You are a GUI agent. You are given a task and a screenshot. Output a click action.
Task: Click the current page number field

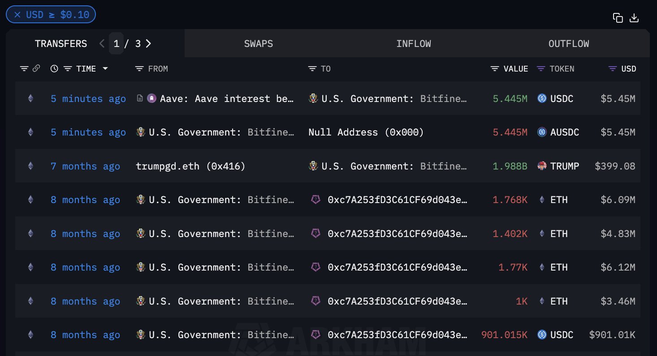pos(117,44)
